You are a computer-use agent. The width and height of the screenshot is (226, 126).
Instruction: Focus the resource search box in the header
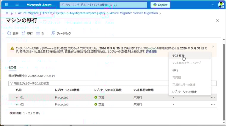103,5
